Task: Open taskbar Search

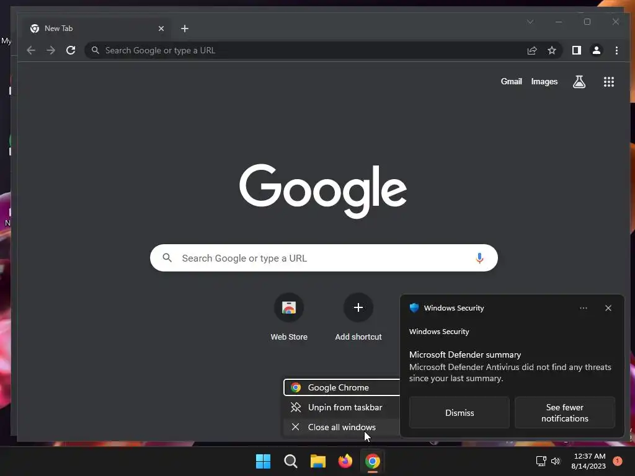Action: [290, 461]
